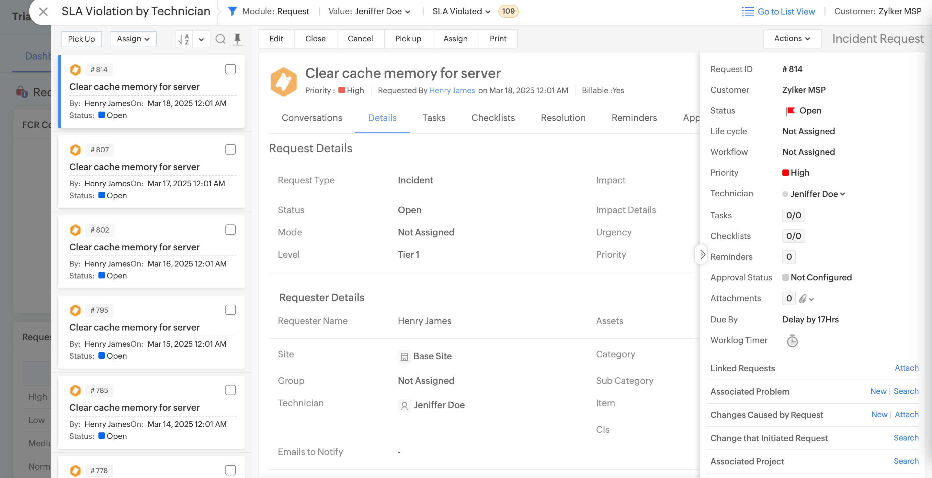Click the search magnifier icon in list toolbar
This screenshot has width=932, height=478.
coord(220,39)
